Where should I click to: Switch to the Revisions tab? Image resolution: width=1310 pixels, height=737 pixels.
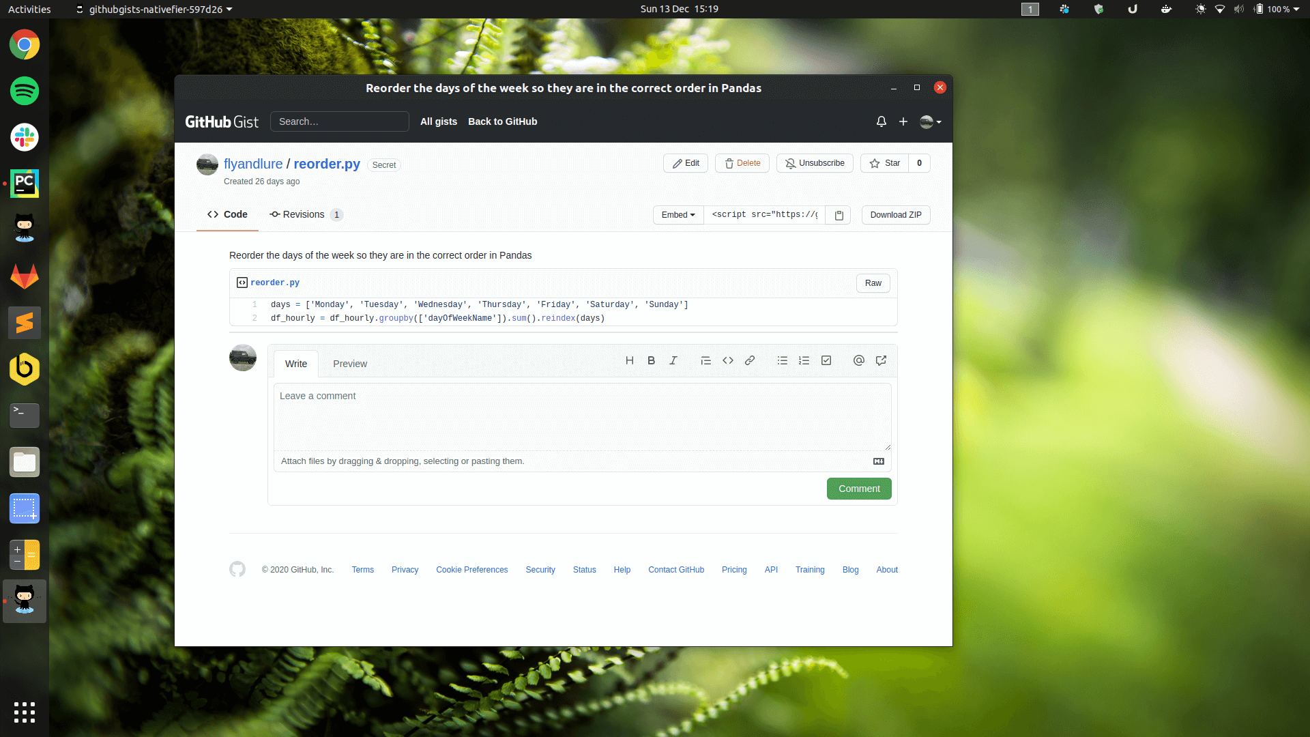coord(305,214)
